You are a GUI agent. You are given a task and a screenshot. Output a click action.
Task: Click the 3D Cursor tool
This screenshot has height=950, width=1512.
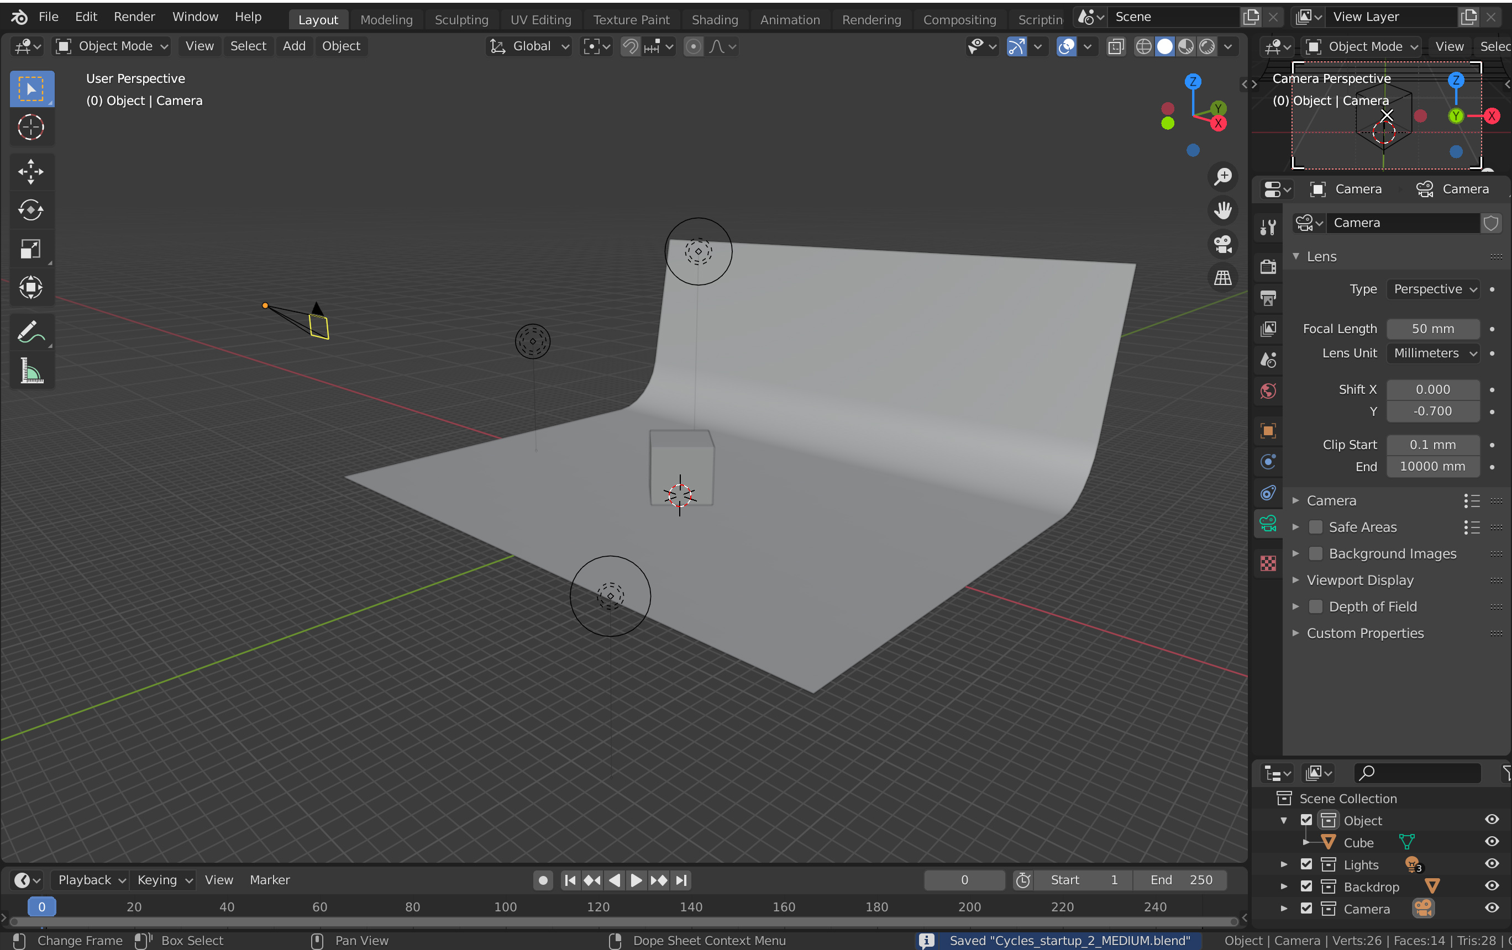click(x=31, y=128)
